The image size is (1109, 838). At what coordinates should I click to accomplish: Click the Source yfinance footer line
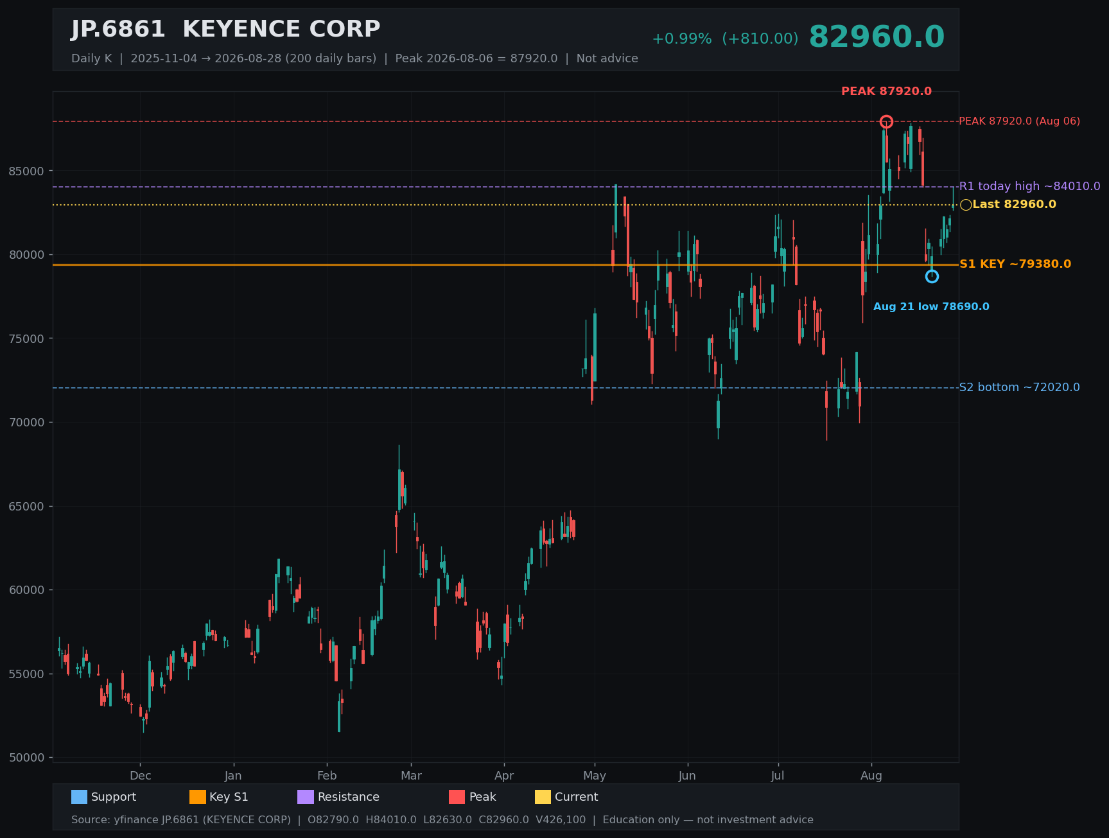[x=442, y=820]
